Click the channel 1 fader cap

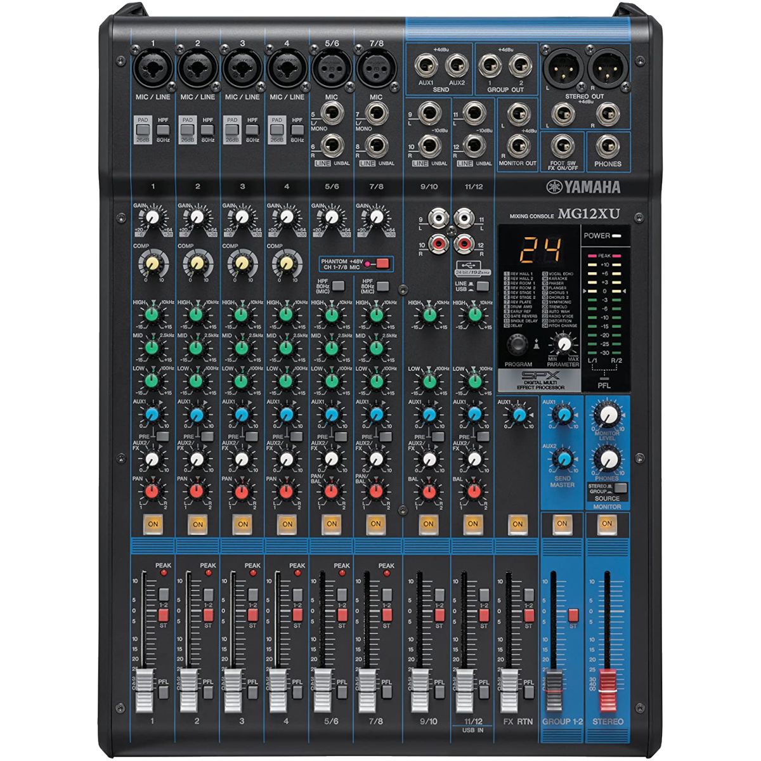[x=145, y=690]
